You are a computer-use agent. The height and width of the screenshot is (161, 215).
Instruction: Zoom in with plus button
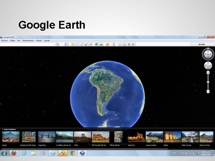tap(208, 72)
